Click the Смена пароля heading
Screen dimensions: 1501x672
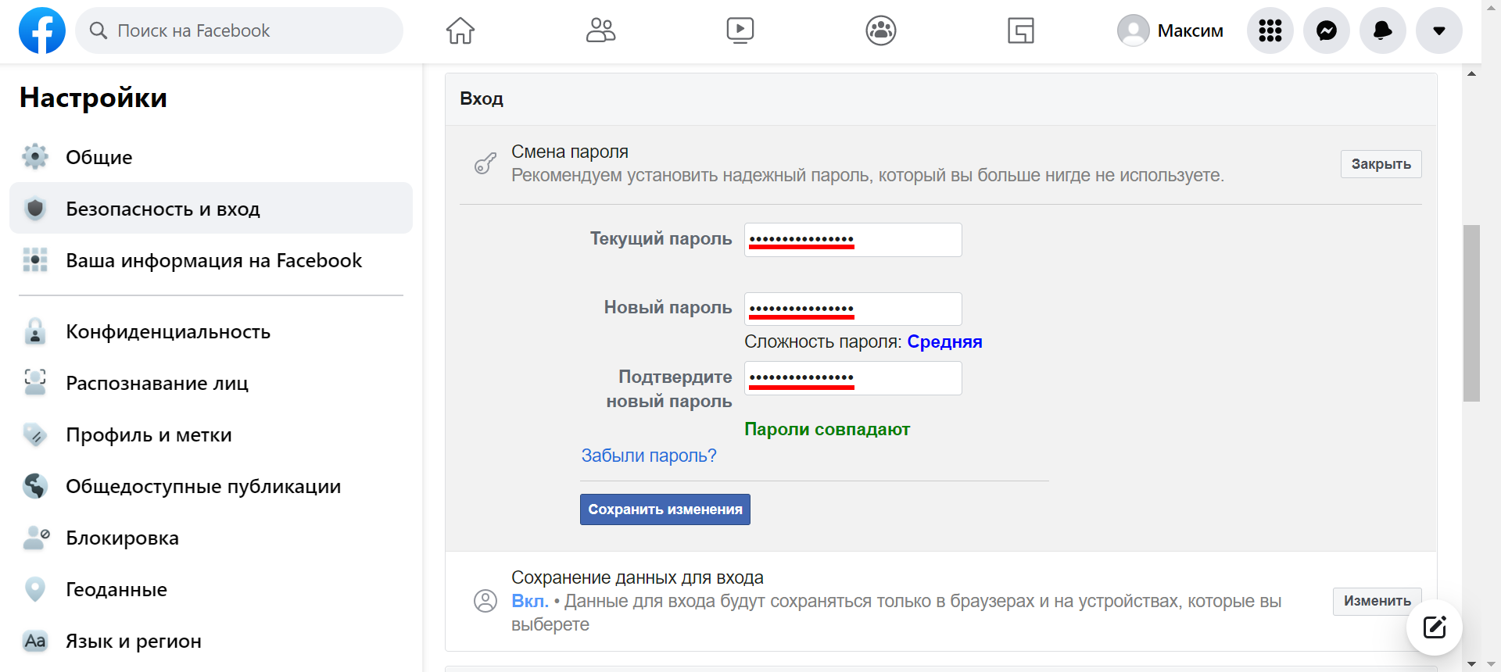570,152
